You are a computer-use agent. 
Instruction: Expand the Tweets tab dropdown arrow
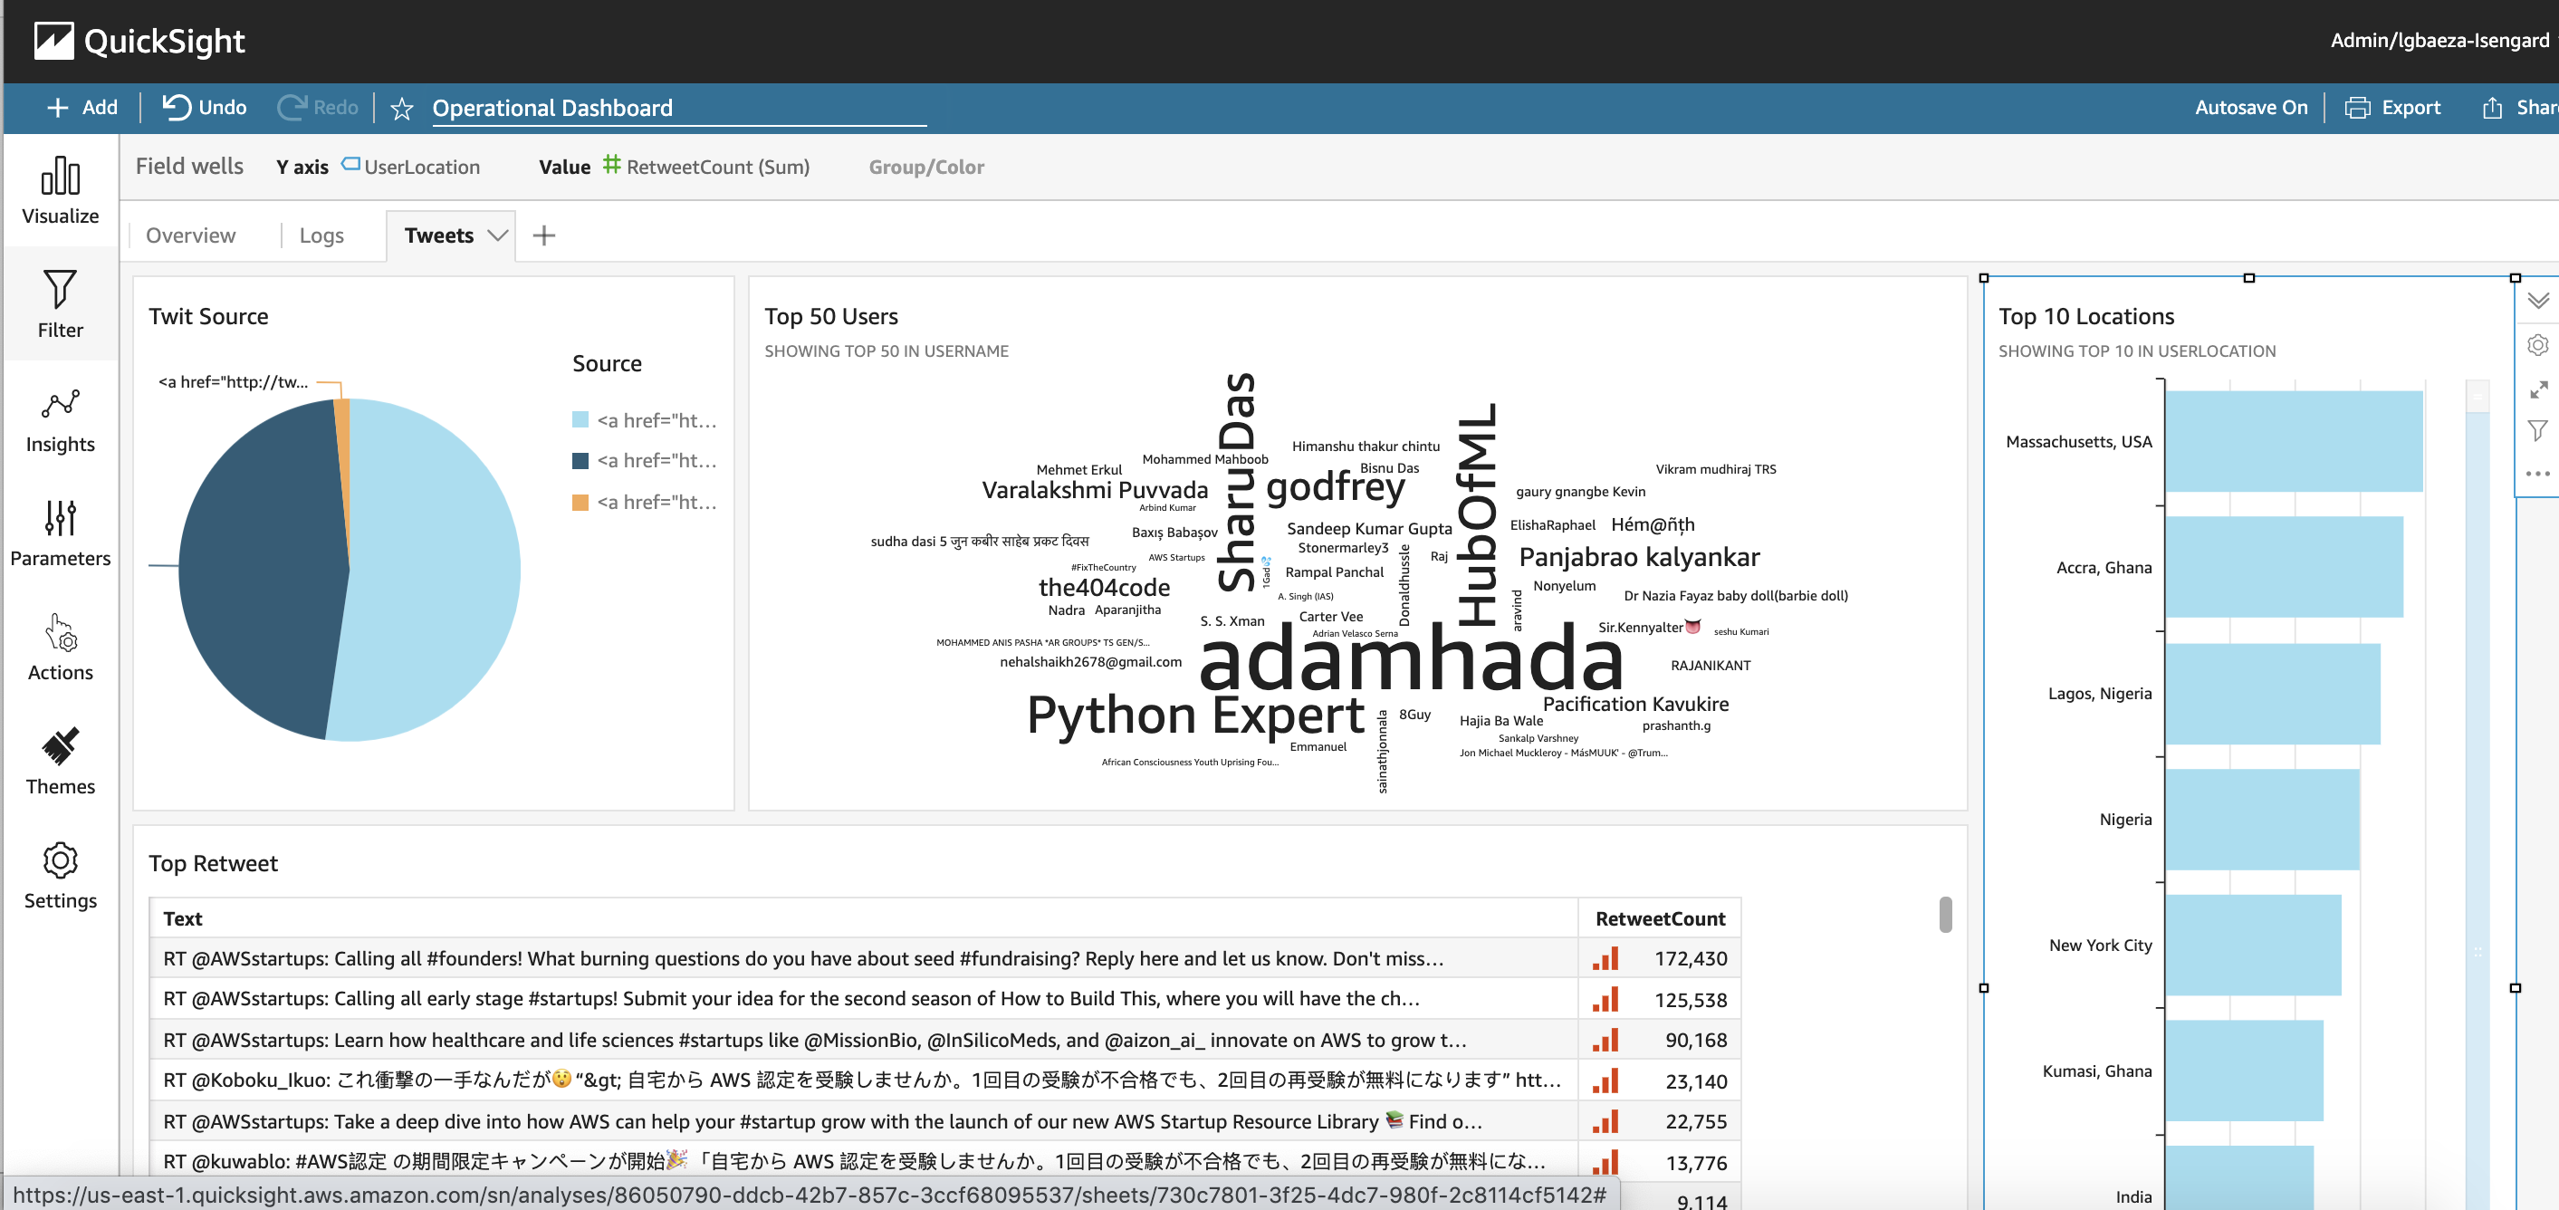[x=498, y=235]
